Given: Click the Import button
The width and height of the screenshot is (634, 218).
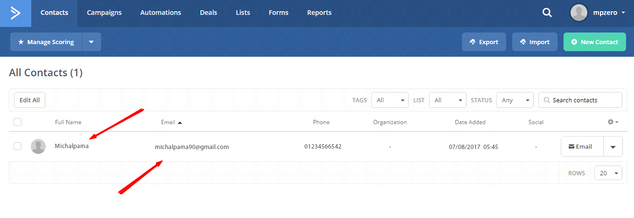Looking at the screenshot, I should pos(534,42).
